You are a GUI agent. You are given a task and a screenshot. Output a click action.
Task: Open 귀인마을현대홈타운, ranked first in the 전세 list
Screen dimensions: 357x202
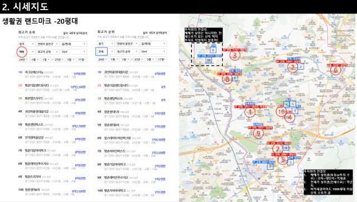(x=132, y=75)
